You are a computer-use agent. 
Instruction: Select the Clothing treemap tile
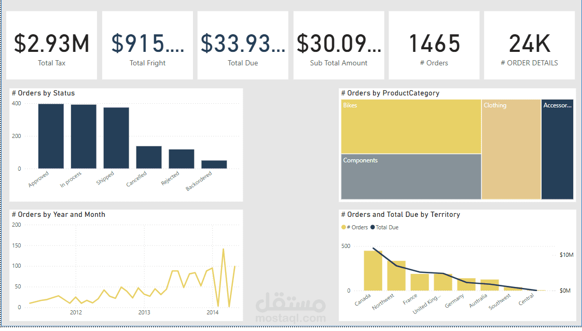coord(511,149)
